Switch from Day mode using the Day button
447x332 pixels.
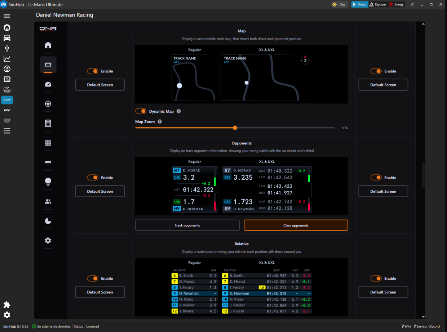click(339, 4)
